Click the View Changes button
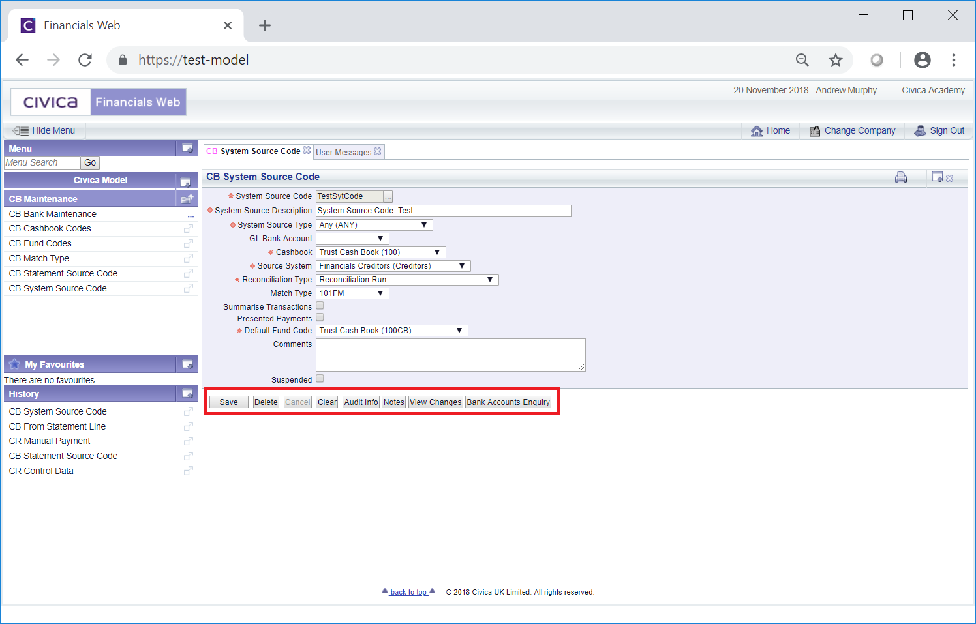This screenshot has width=976, height=624. click(436, 402)
